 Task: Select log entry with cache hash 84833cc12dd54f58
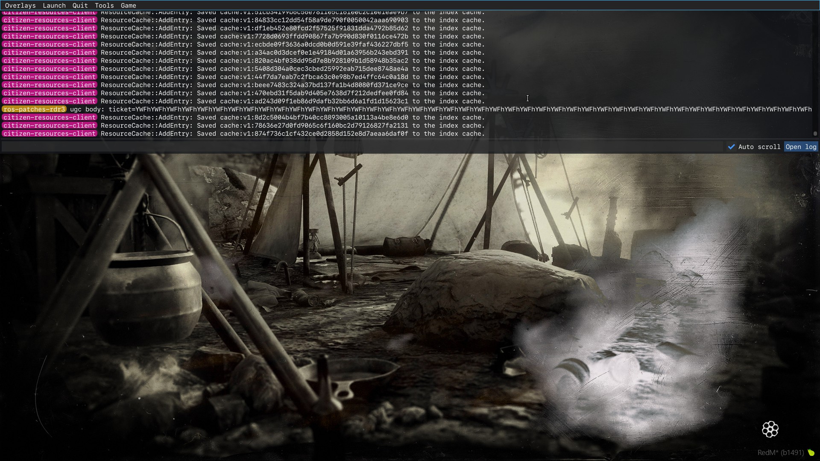243,20
